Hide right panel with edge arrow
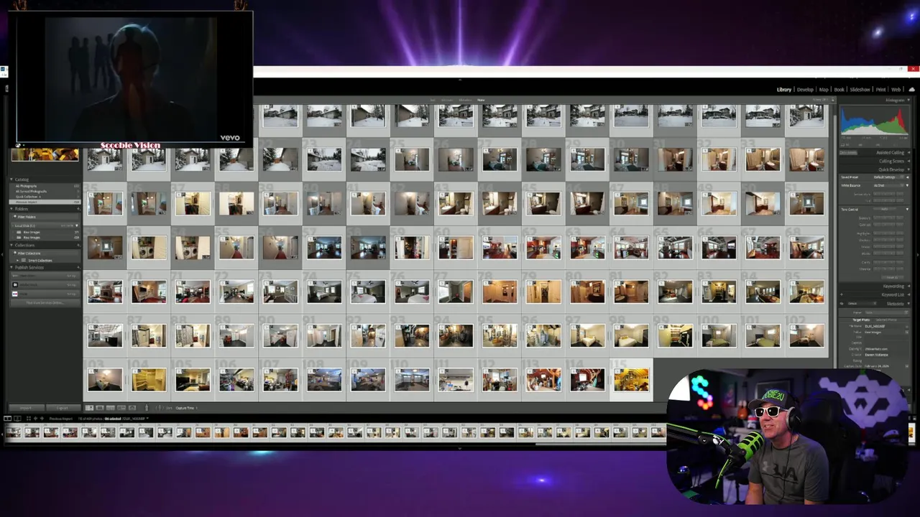Image resolution: width=920 pixels, height=517 pixels. click(918, 254)
